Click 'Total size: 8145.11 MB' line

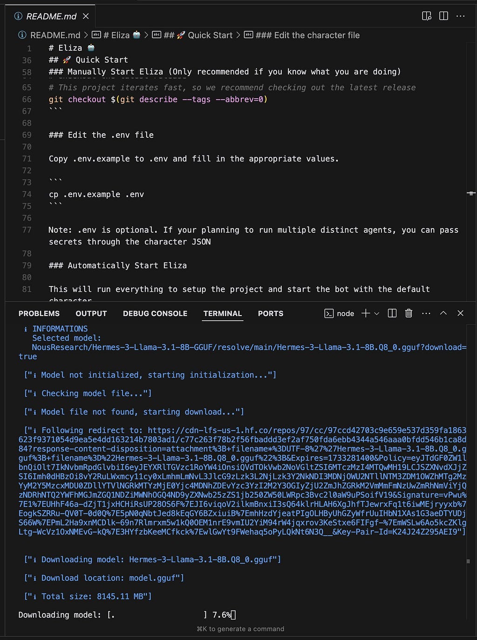tap(88, 597)
